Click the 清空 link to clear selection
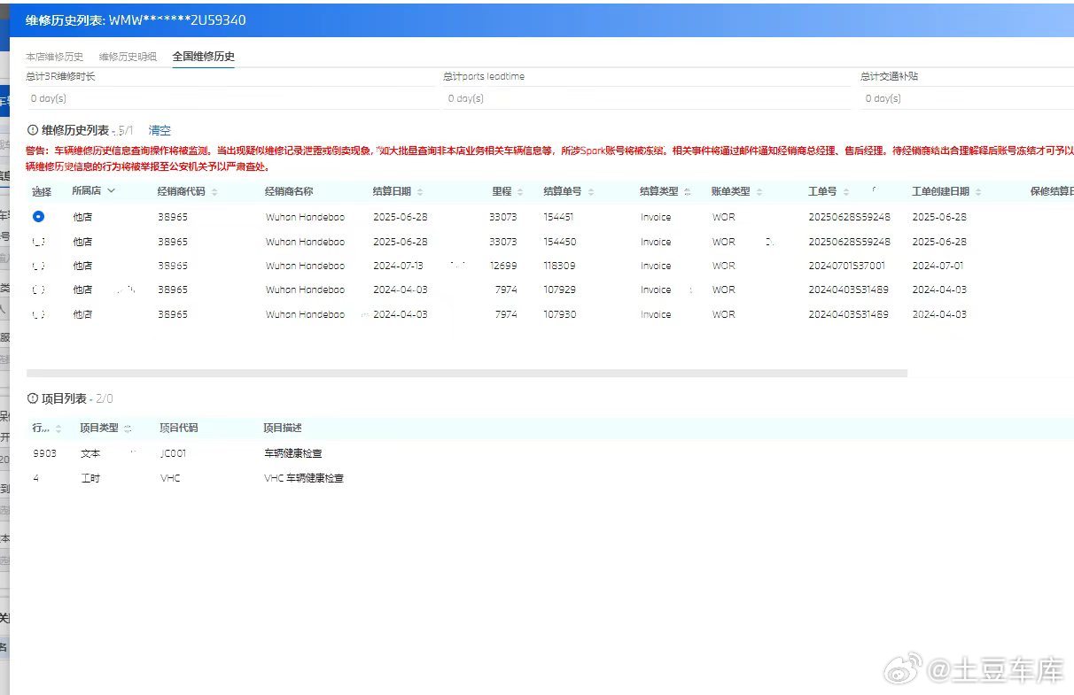 click(160, 130)
